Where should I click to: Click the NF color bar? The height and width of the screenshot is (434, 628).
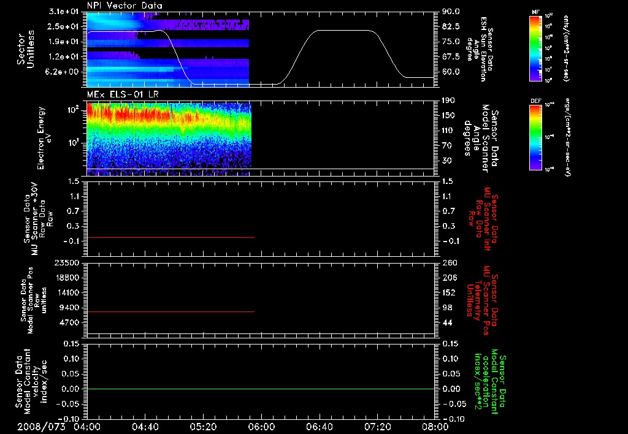click(535, 48)
